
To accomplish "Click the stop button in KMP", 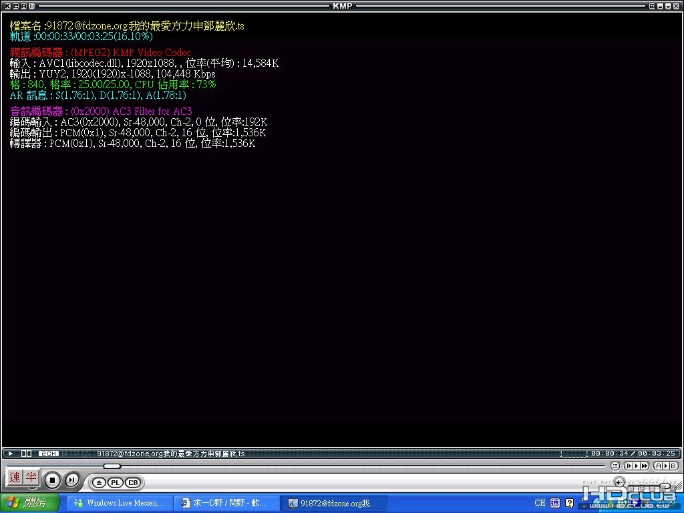I will click(52, 480).
